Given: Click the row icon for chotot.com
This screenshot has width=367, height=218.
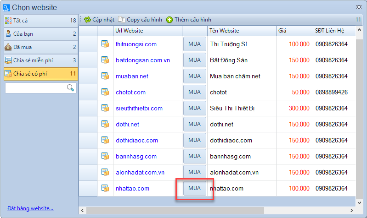Looking at the screenshot, I should coord(105,92).
